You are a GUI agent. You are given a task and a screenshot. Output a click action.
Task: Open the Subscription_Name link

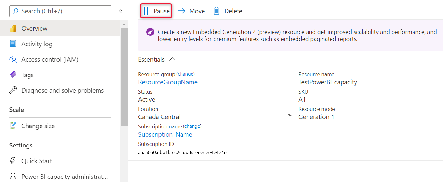165,134
